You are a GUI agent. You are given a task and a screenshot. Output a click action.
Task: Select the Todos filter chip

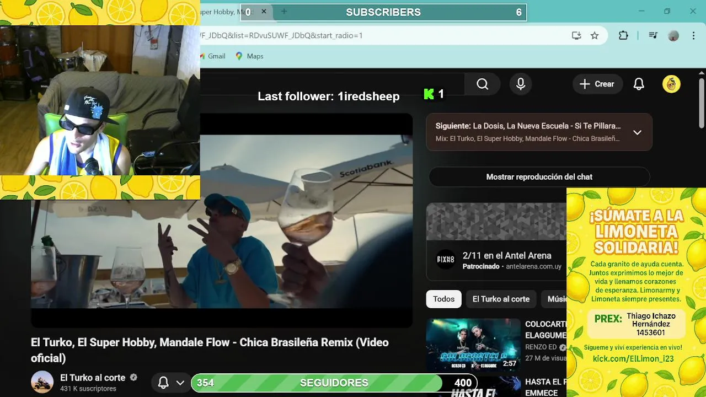click(x=443, y=299)
